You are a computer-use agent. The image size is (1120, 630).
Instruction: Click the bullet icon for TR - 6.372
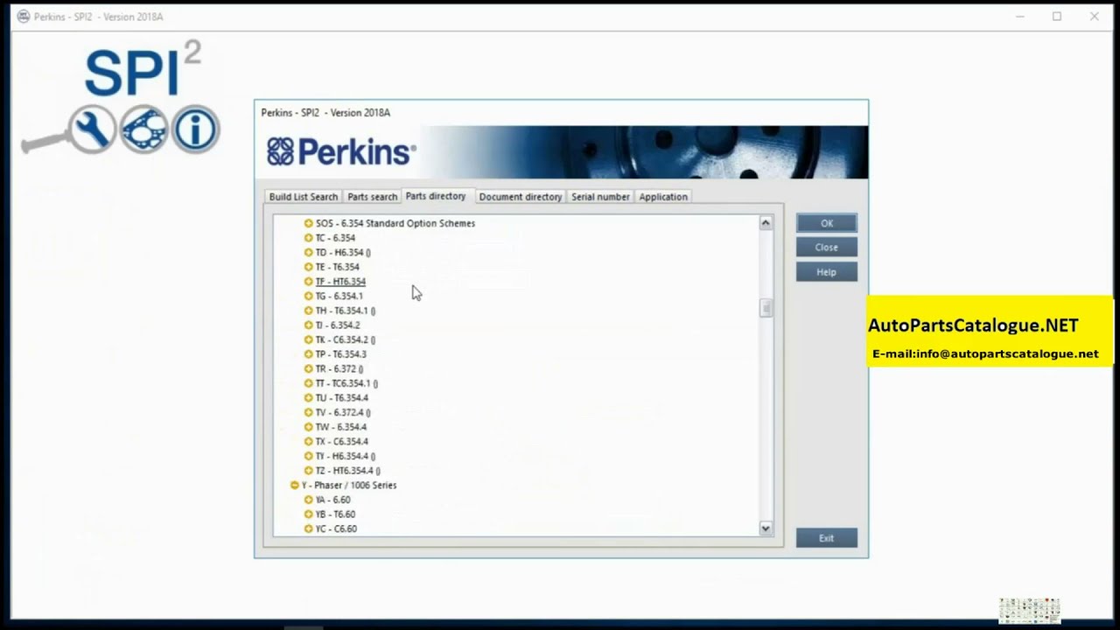(x=308, y=368)
